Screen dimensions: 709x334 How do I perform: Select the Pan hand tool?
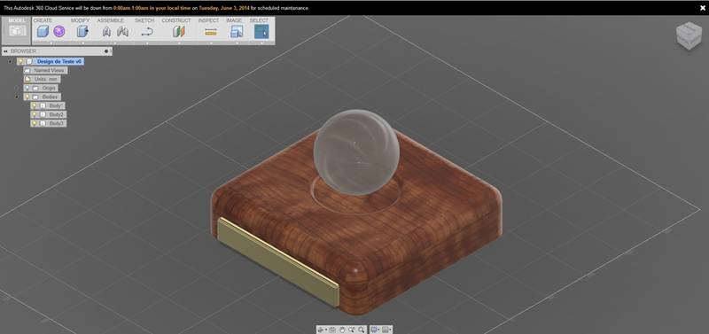click(342, 330)
